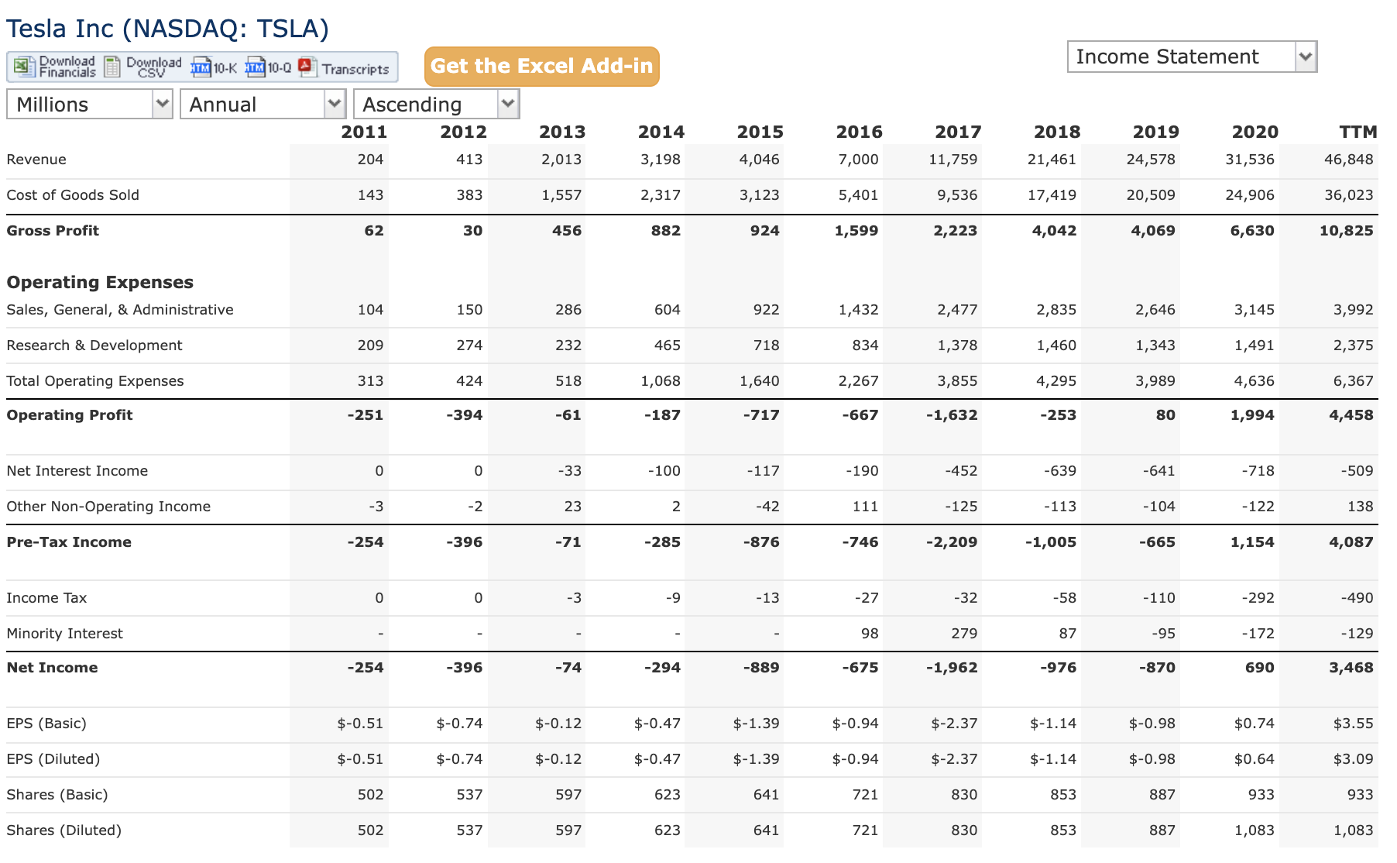Click the Net Interest Income label
The image size is (1397, 863).
click(77, 471)
